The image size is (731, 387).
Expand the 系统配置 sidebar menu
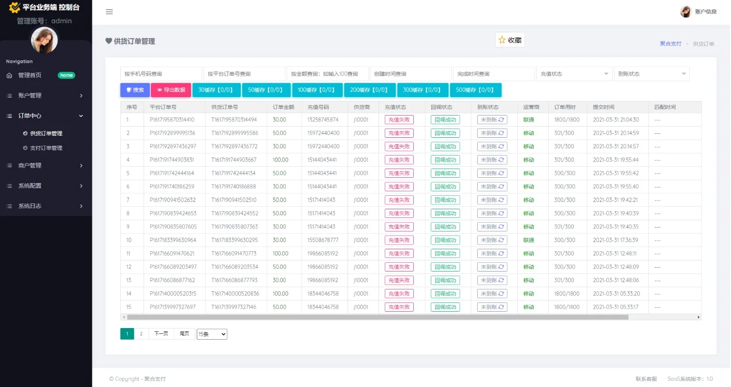45,186
